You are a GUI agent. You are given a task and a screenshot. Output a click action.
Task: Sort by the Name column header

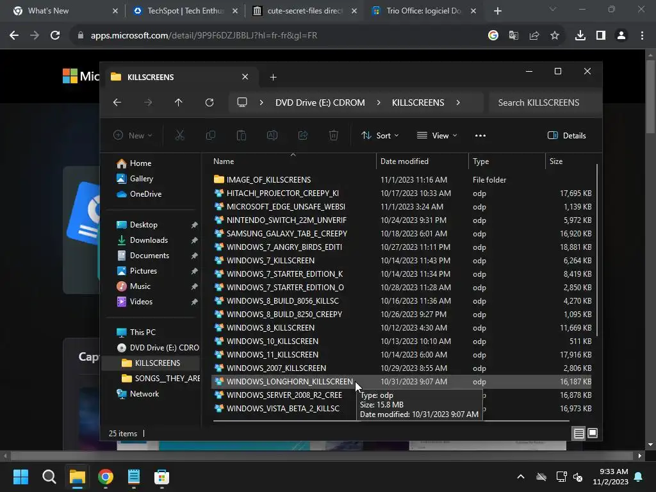(293, 161)
